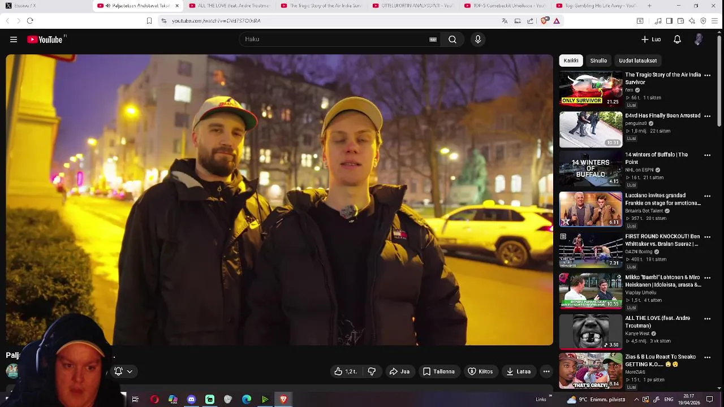Screen dimensions: 724x407
Task: Click the Luo create button
Action: click(651, 40)
